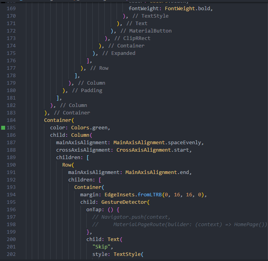Click line number 184 in the gutter
Screen dimensions: 268x261
pyautogui.click(x=11, y=120)
